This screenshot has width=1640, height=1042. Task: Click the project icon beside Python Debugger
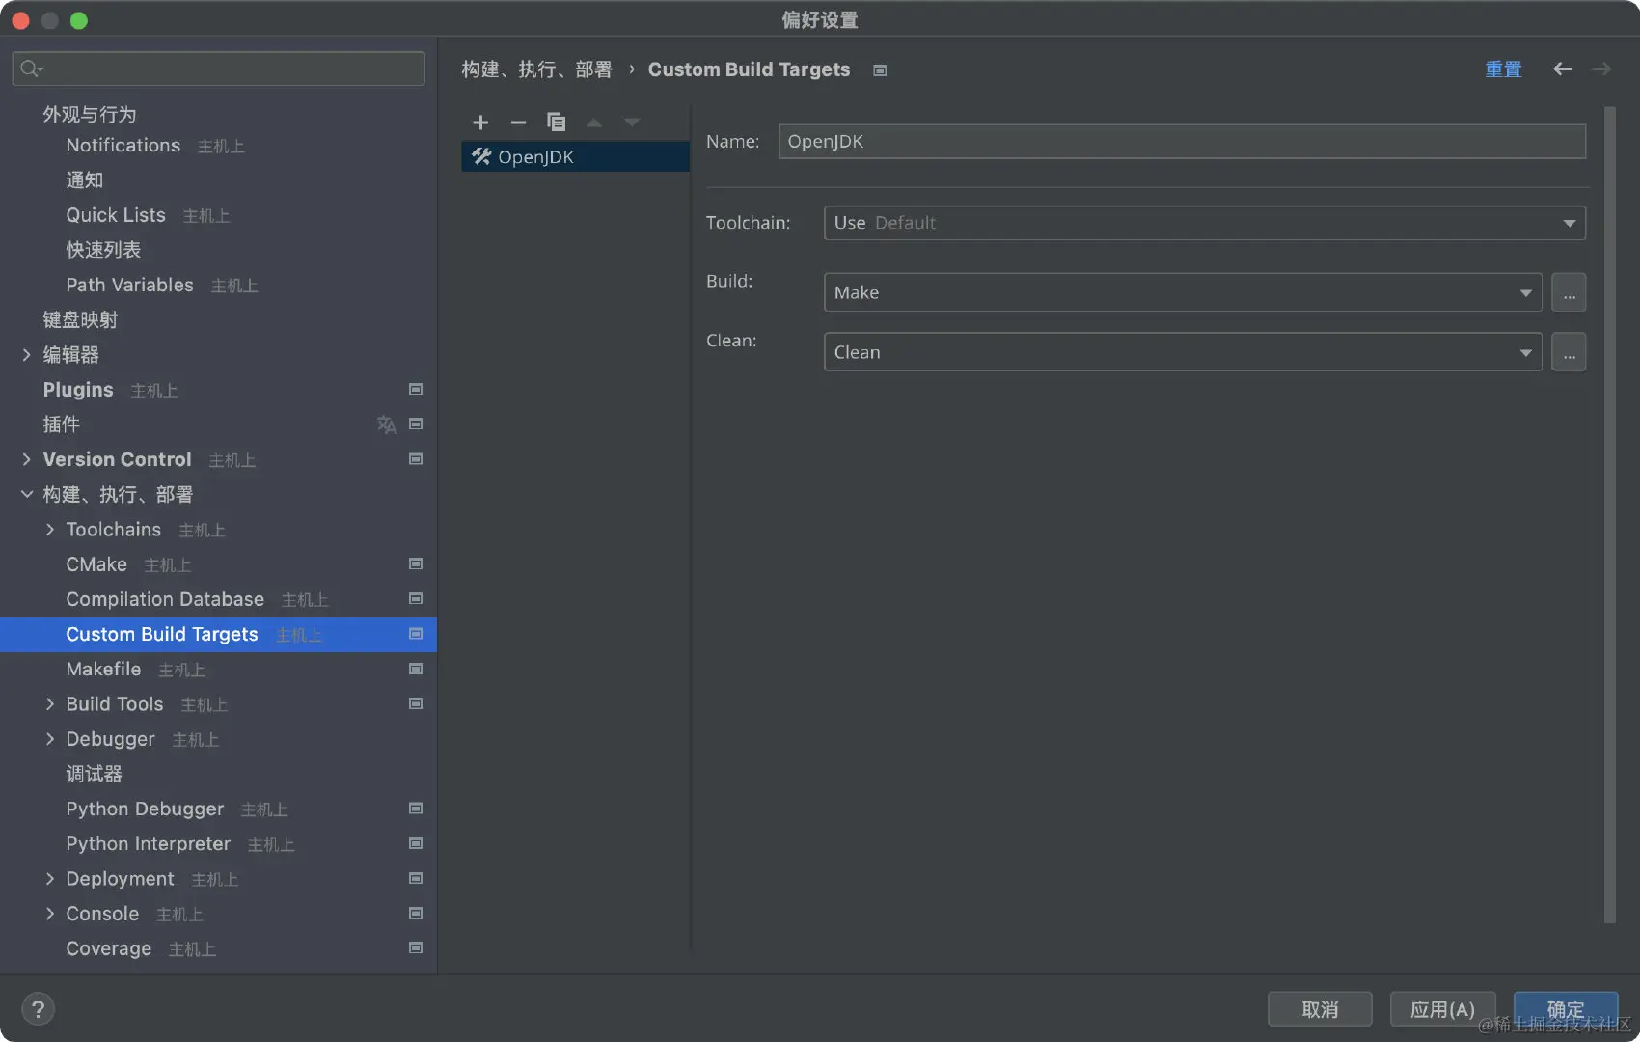pos(416,809)
